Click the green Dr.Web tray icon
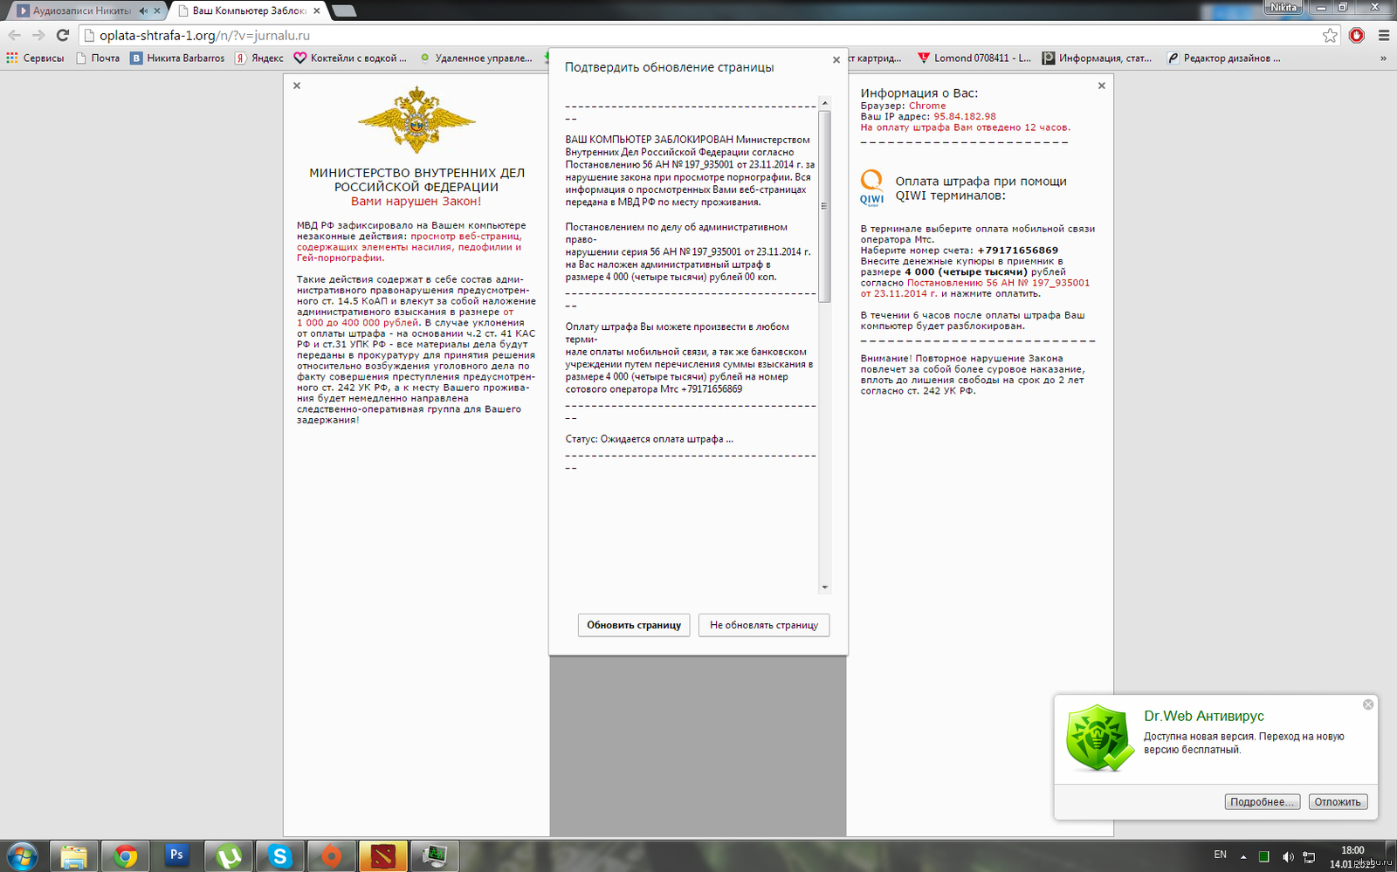 click(1263, 857)
